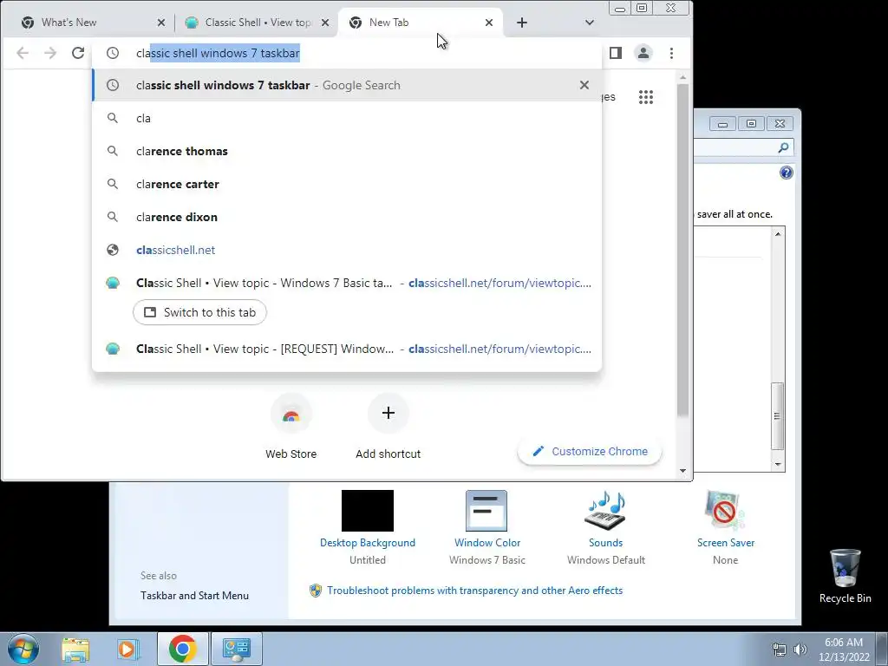Image resolution: width=888 pixels, height=666 pixels.
Task: Click the Add shortcut tile
Action: (388, 426)
